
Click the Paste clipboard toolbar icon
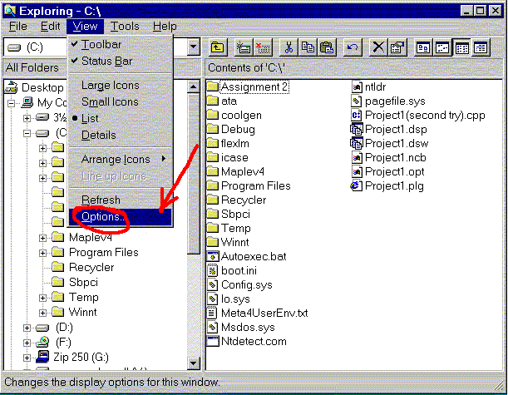pyautogui.click(x=327, y=47)
